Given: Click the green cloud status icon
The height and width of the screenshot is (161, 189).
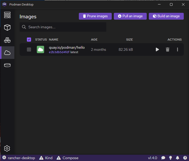Looking at the screenshot, I should point(40,49).
